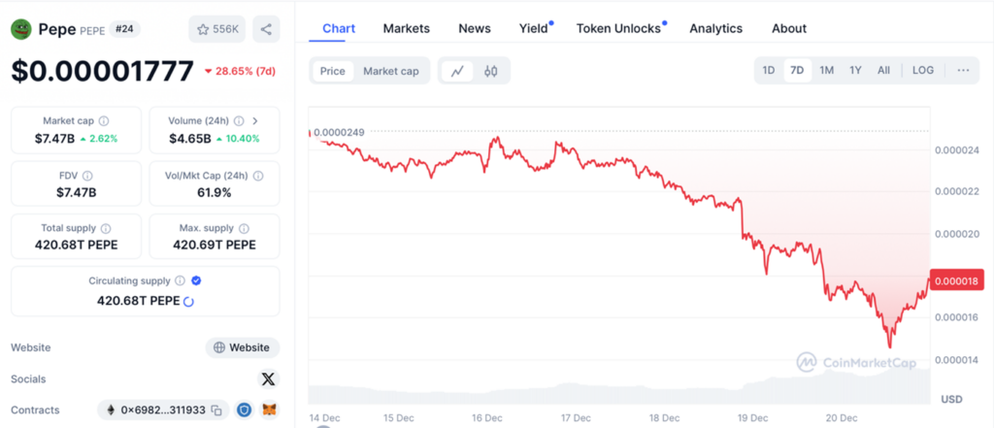Toggle chart to Market cap view
The height and width of the screenshot is (428, 994).
pos(390,71)
